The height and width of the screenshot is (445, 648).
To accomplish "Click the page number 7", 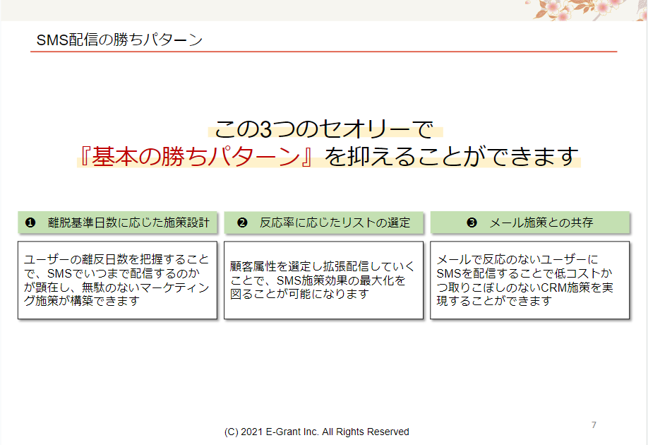I will point(594,425).
